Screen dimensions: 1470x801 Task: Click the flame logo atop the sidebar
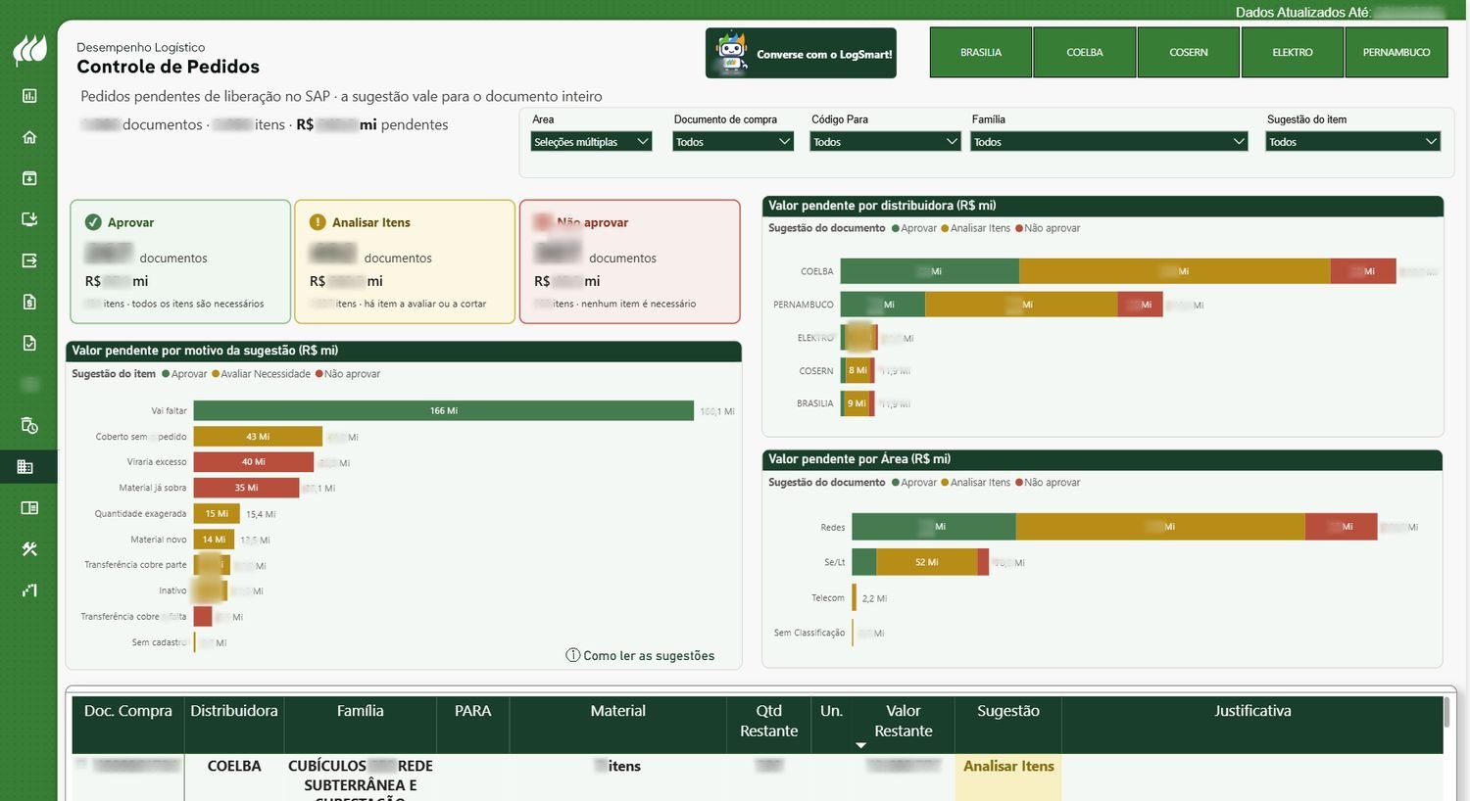pyautogui.click(x=29, y=50)
